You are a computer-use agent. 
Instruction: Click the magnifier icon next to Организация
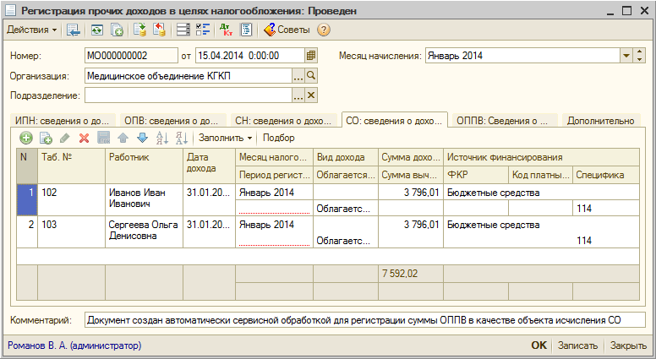coord(311,75)
